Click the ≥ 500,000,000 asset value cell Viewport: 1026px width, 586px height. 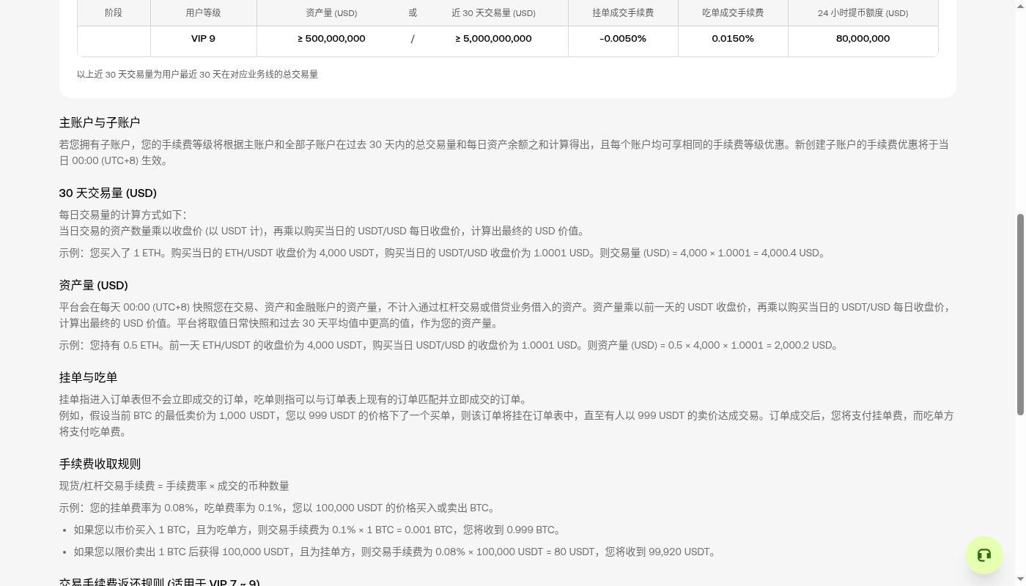click(331, 39)
